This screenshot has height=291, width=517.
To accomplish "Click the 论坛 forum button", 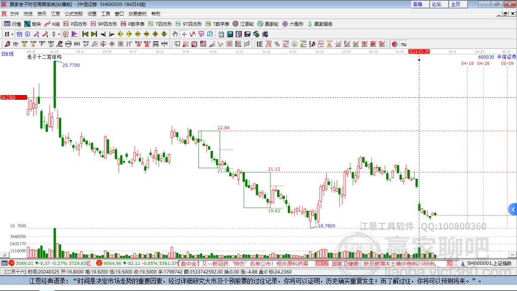I will [x=436, y=4].
